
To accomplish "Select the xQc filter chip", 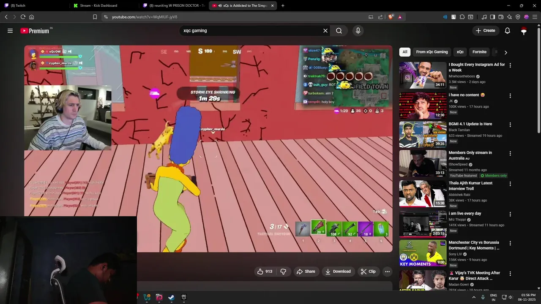I will pyautogui.click(x=460, y=52).
